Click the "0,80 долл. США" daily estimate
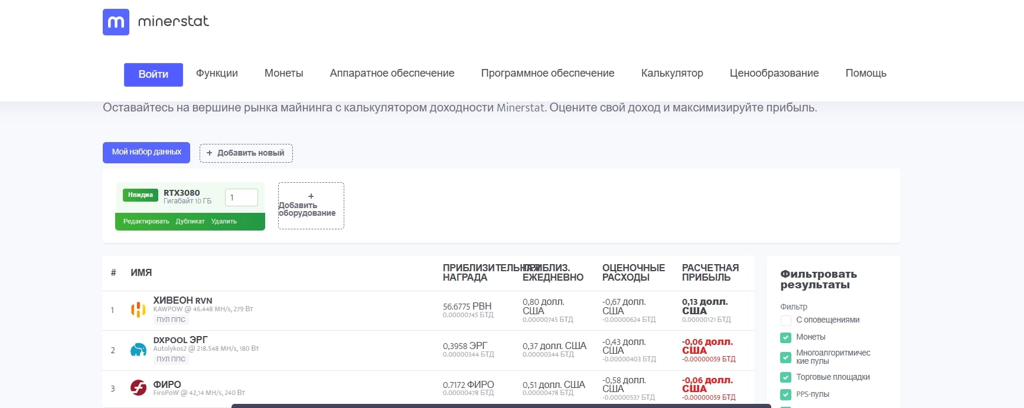 point(543,306)
